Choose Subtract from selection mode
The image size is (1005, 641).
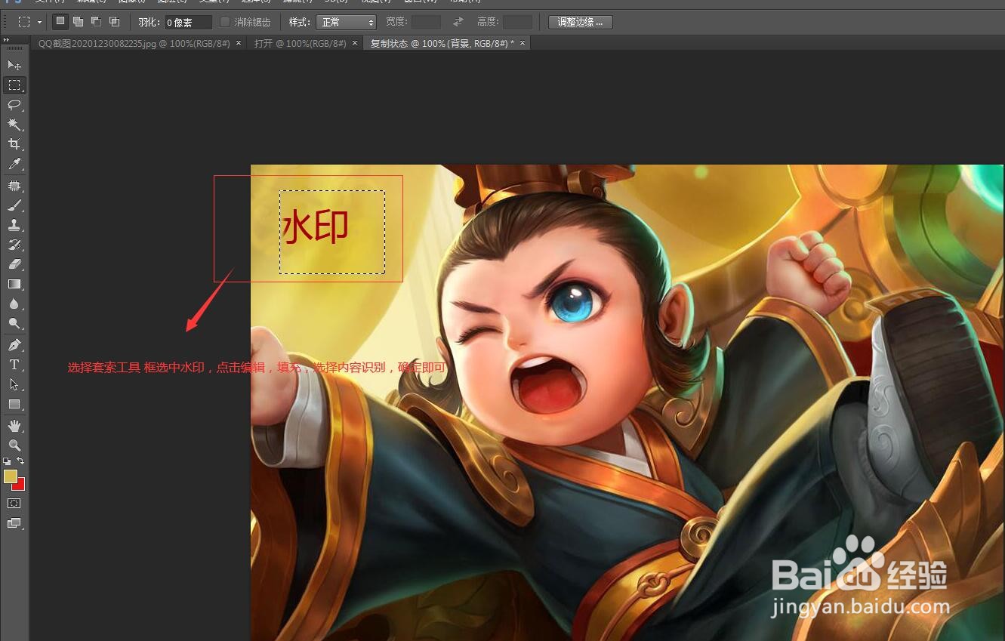[x=96, y=22]
